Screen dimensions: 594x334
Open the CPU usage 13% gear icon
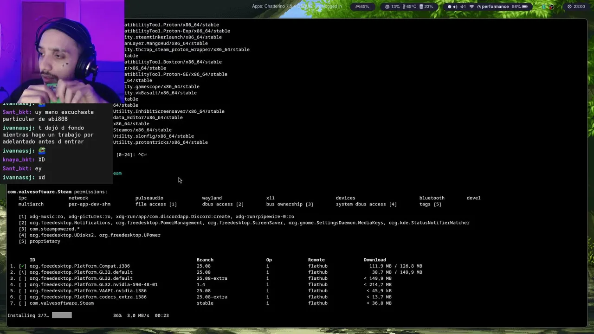387,6
